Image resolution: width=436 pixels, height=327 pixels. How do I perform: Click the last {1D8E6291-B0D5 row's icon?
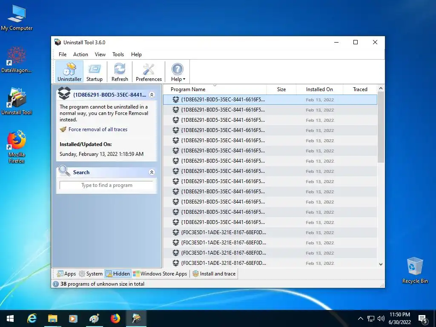176,222
